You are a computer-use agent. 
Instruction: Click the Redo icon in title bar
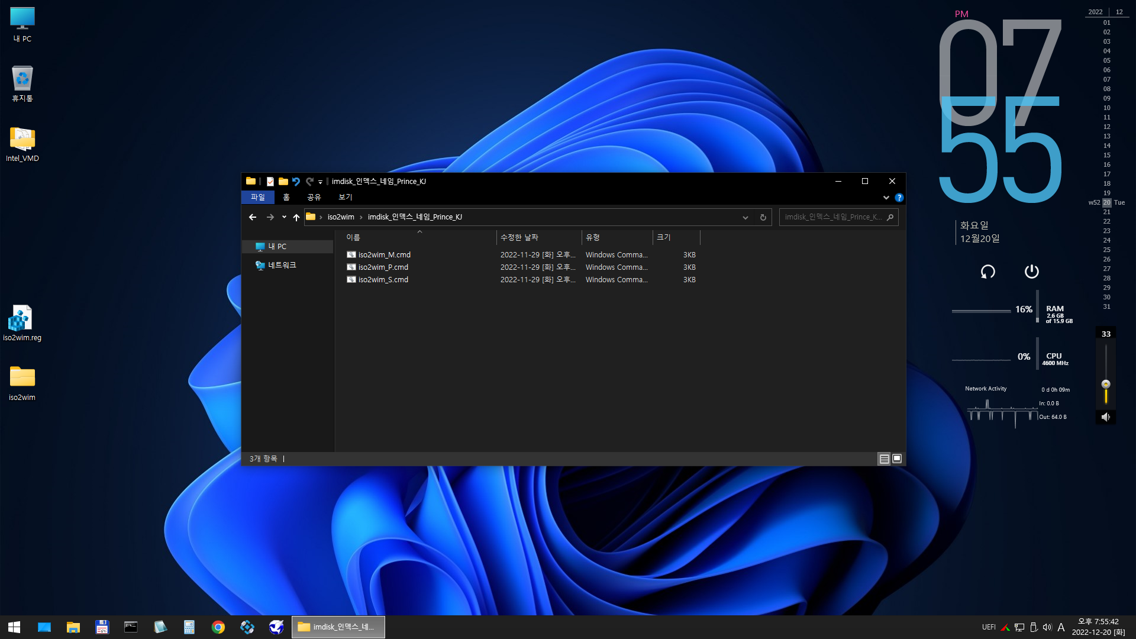pyautogui.click(x=309, y=182)
